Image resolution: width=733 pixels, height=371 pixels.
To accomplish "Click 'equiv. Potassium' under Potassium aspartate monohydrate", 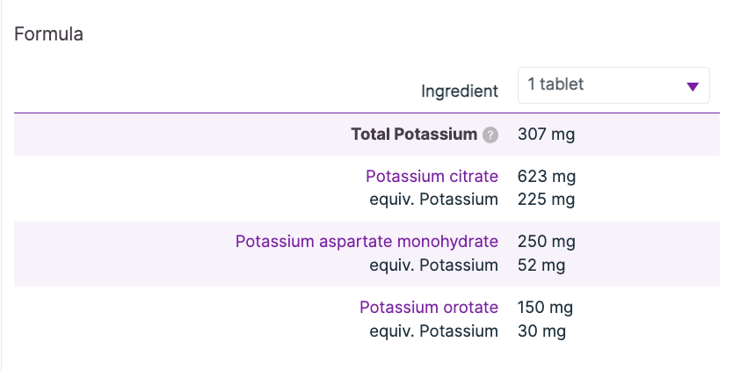I will (x=433, y=265).
